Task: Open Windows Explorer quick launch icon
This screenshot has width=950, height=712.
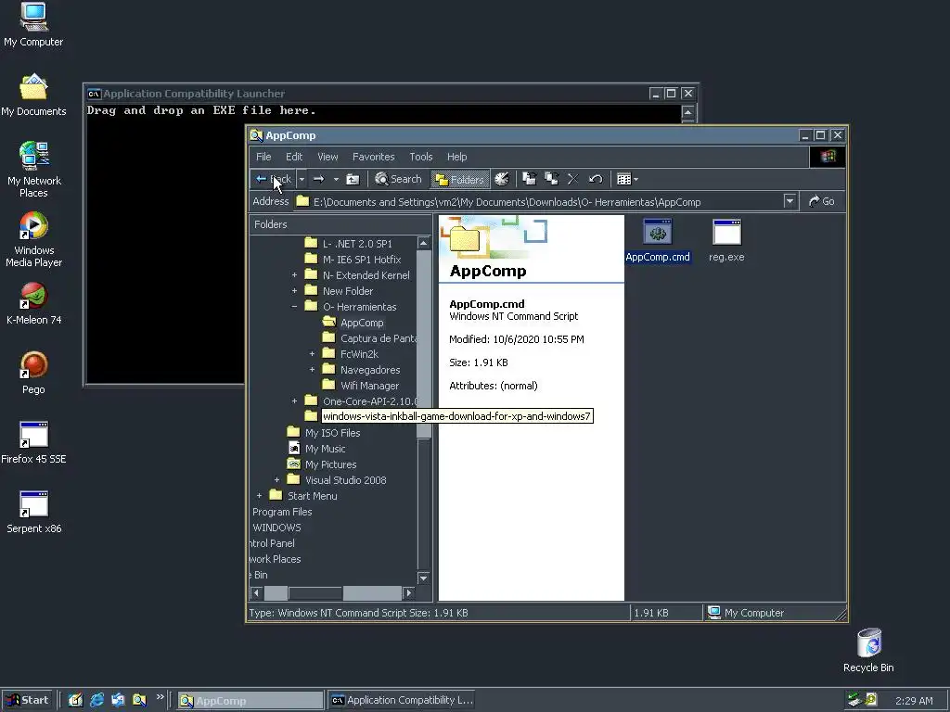Action: 140,701
